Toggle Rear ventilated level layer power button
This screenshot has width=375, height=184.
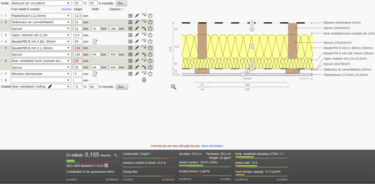click(150, 61)
